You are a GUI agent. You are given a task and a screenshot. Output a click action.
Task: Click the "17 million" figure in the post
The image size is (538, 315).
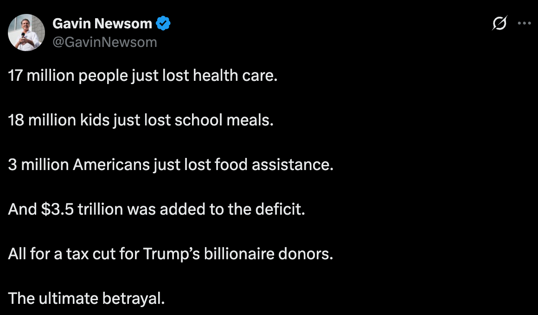pos(41,75)
